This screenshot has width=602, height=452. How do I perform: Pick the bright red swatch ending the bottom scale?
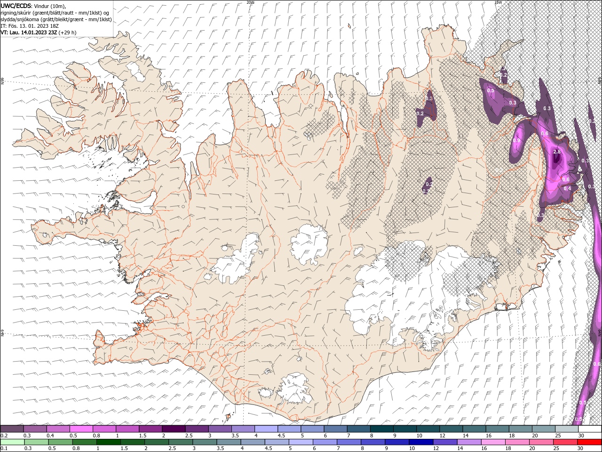pyautogui.click(x=589, y=442)
